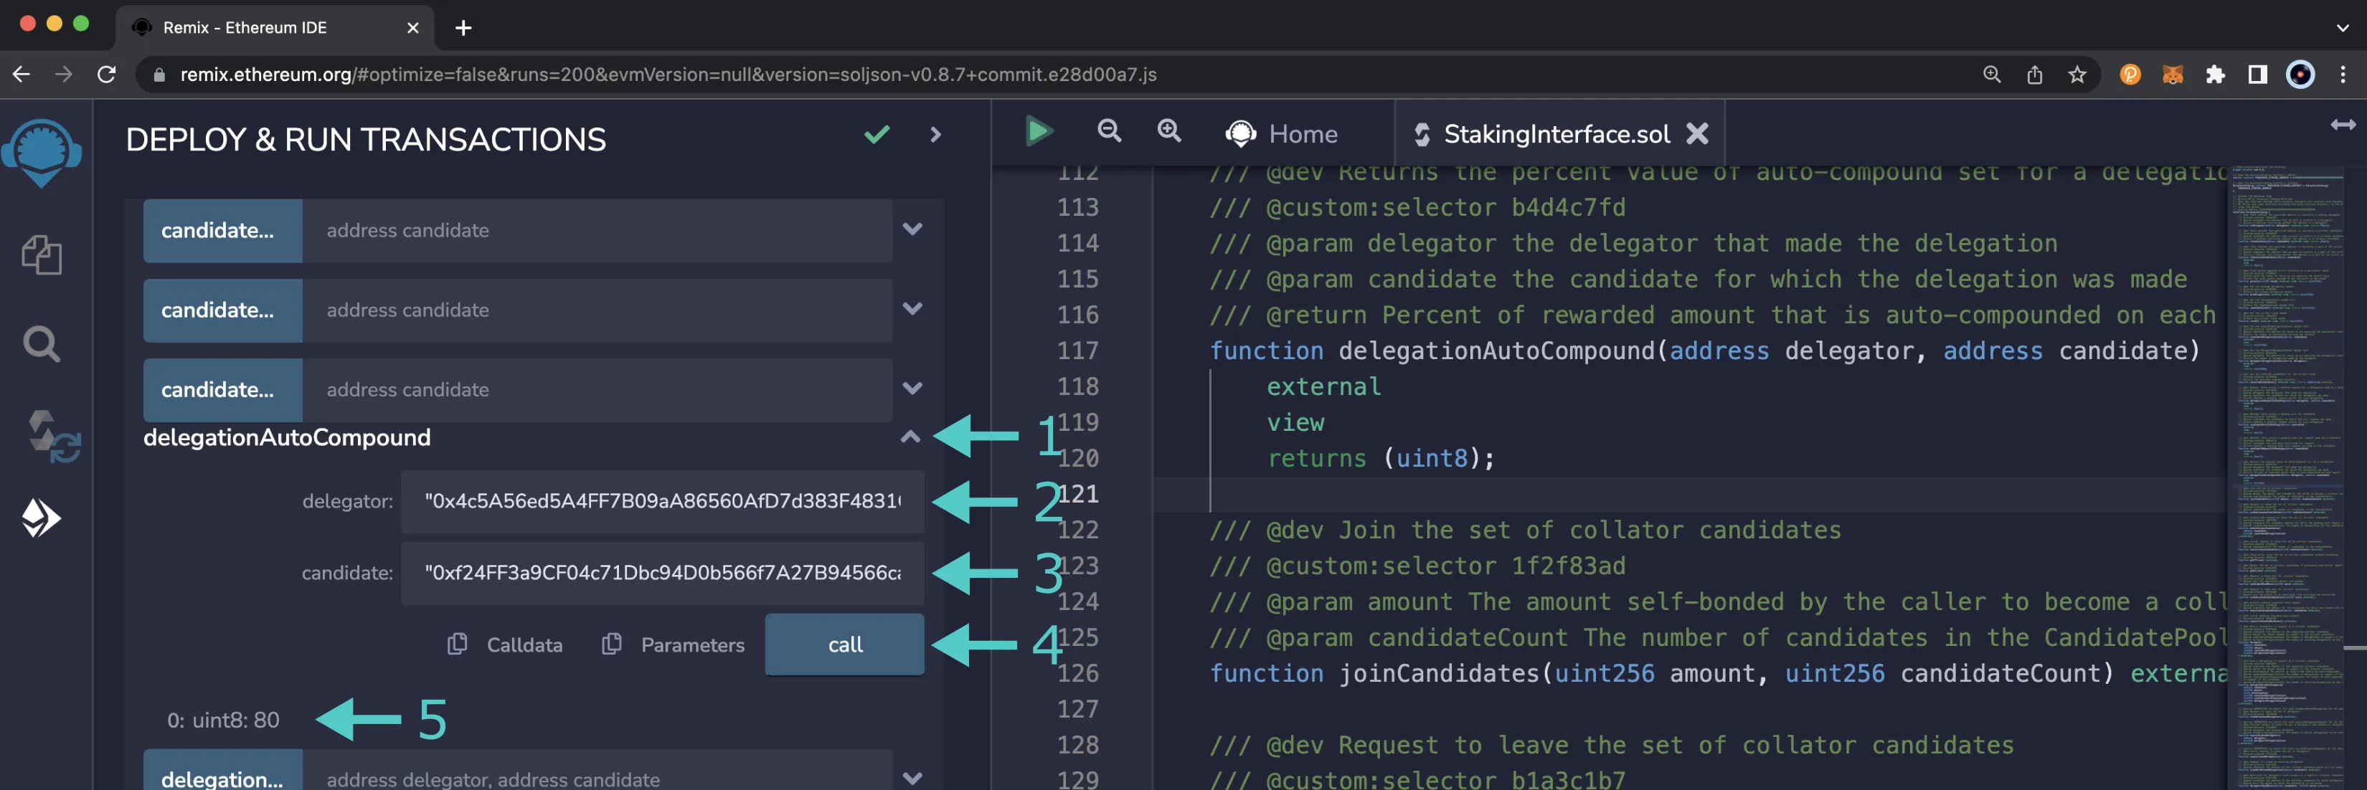2367x790 pixels.
Task: Focus second address candidate input
Action: click(597, 310)
